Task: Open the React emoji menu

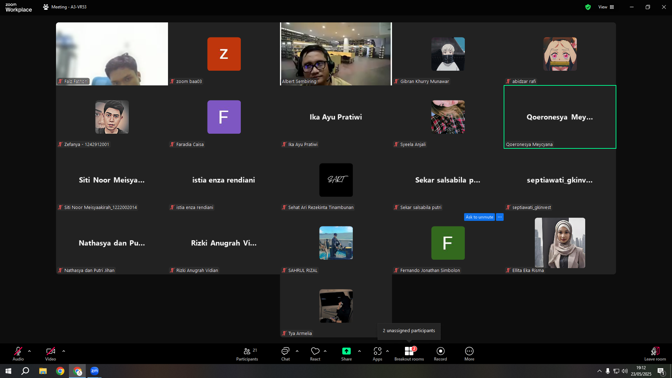Action: click(315, 353)
